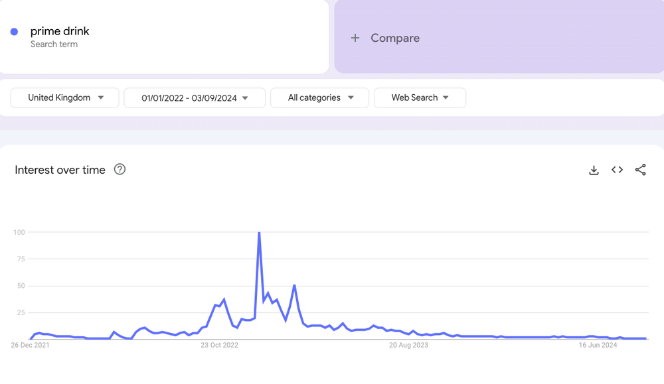Click the 23 Oct 2022 axis label
The image size is (664, 384).
coord(219,345)
